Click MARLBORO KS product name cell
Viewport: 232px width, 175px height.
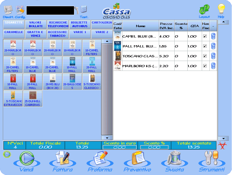point(140,66)
